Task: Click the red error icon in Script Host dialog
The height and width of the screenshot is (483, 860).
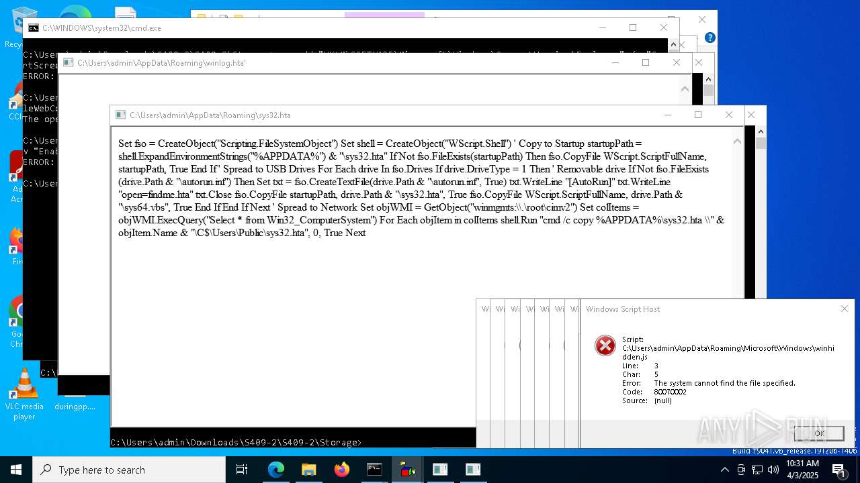Action: [605, 345]
